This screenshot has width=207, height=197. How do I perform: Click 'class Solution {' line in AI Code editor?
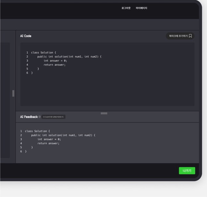click(44, 53)
